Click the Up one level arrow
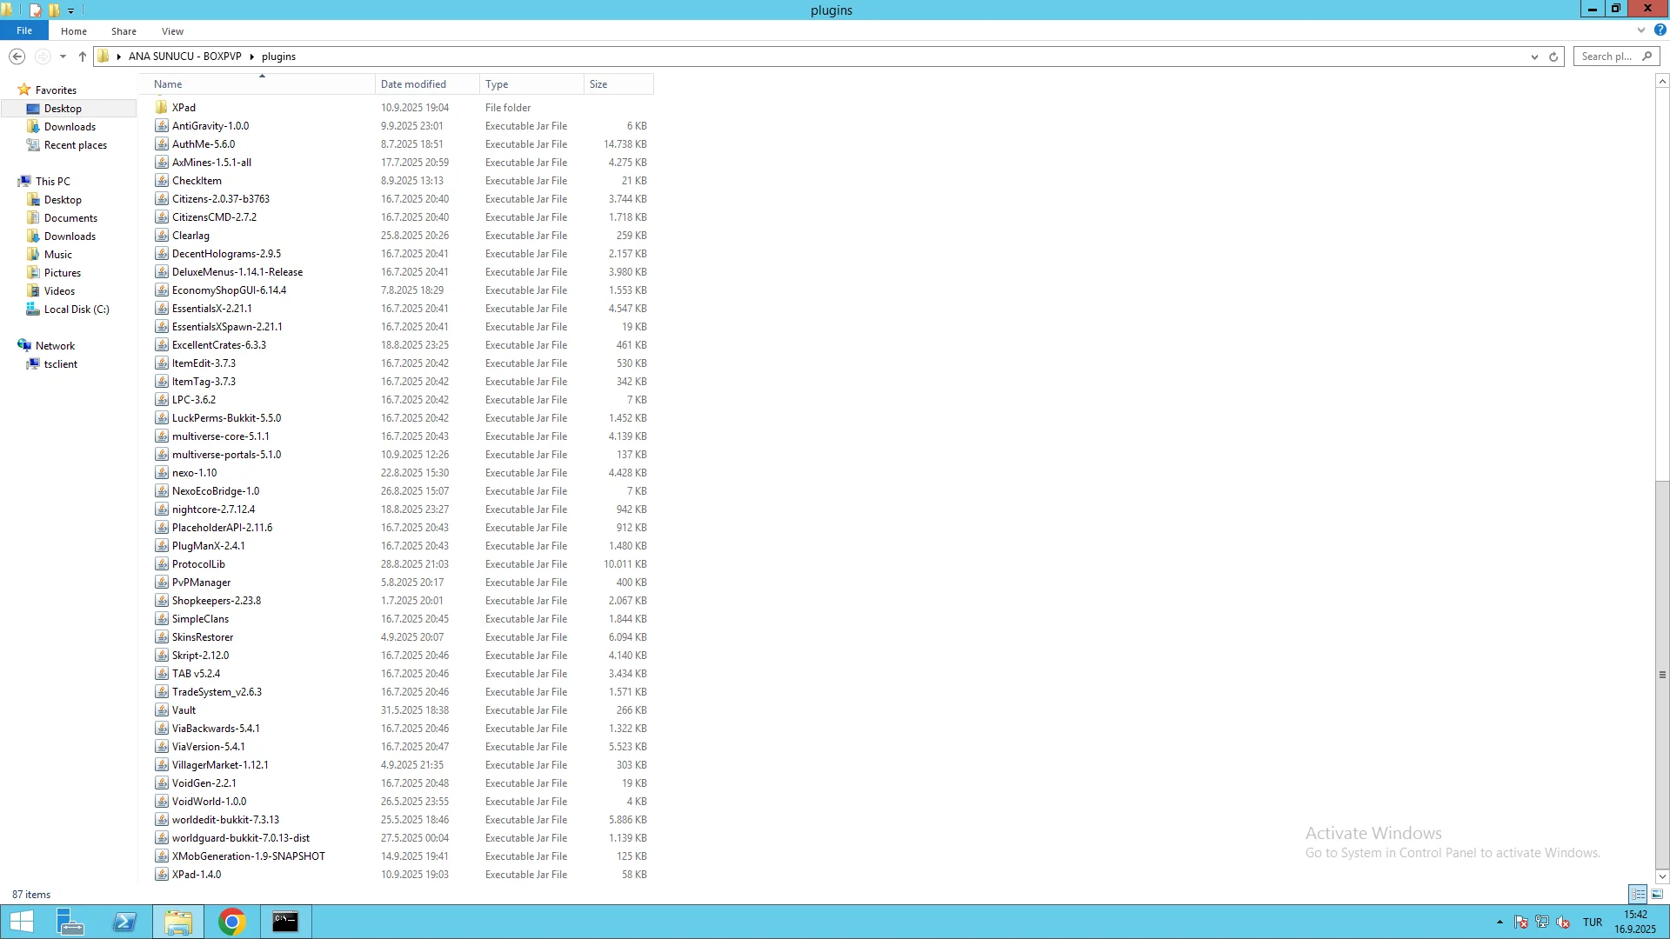Image resolution: width=1670 pixels, height=939 pixels. tap(83, 57)
